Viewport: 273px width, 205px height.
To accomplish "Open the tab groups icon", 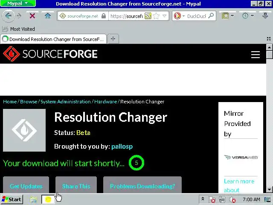I will pos(269,39).
